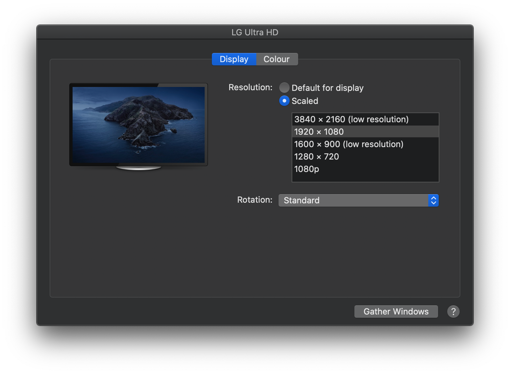Select the Default for display radio button
The image size is (510, 374).
coord(284,88)
